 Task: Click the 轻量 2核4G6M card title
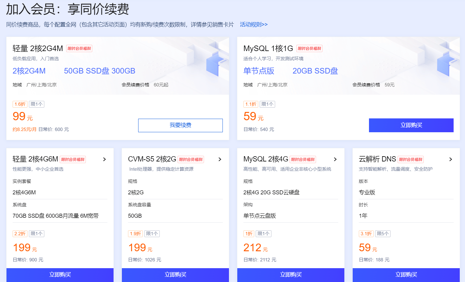35,159
